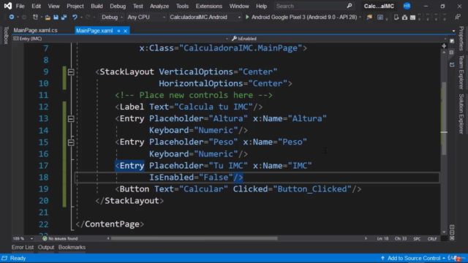Viewport: 468px width, 263px height.
Task: Open the Debug configuration dropdown
Action: (112, 18)
